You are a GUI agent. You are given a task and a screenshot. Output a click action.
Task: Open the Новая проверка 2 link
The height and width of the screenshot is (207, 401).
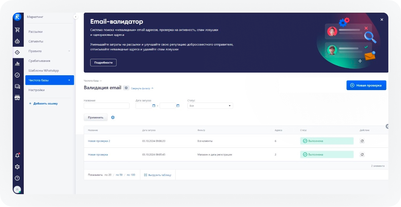[99, 141]
